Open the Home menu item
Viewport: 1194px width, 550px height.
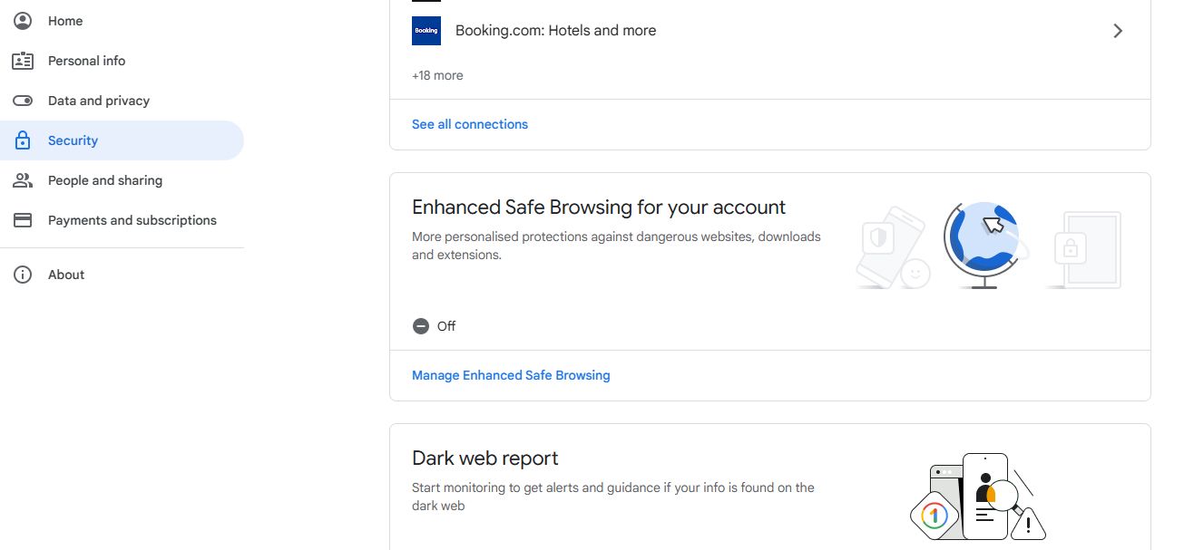point(64,20)
